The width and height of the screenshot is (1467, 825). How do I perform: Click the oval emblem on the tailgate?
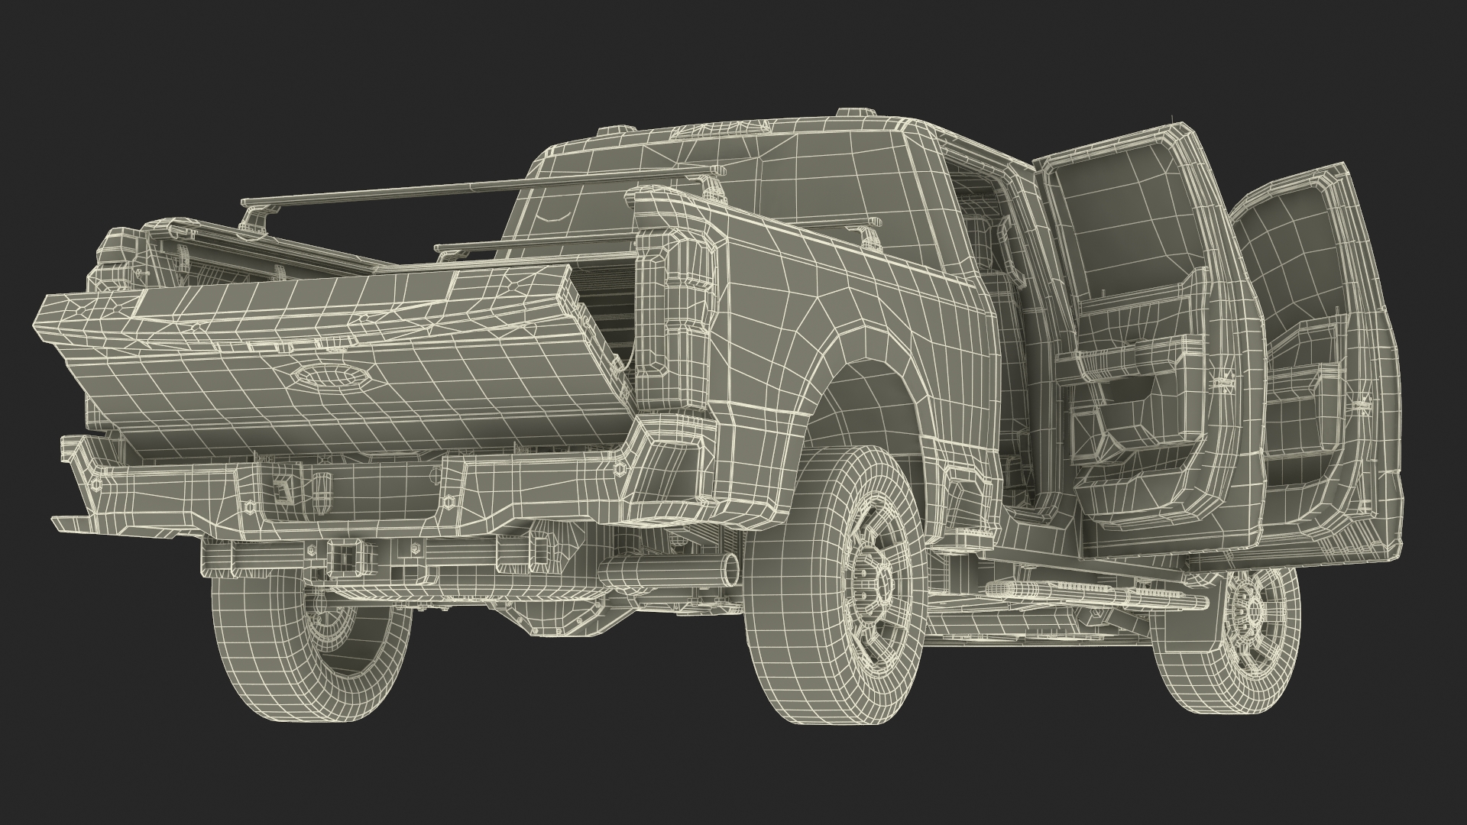(333, 376)
